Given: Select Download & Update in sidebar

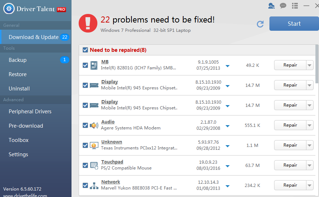Looking at the screenshot, I should 36,37.
